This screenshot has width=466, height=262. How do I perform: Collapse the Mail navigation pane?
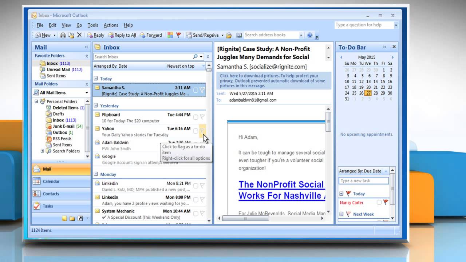87,47
